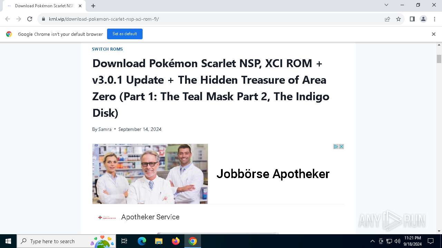Image resolution: width=442 pixels, height=248 pixels.
Task: Minimize the Chrome window
Action: pos(402,5)
